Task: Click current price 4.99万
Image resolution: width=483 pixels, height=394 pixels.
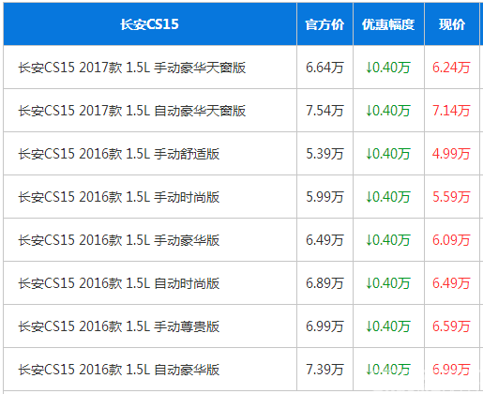Action: (451, 154)
